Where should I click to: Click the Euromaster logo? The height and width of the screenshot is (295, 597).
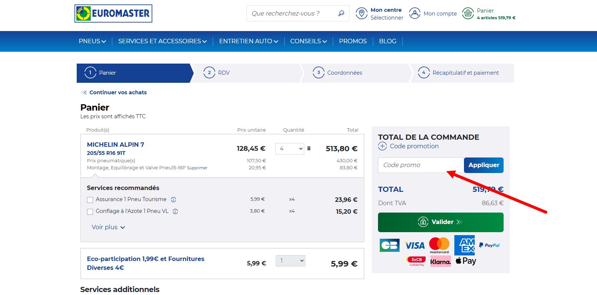point(113,14)
